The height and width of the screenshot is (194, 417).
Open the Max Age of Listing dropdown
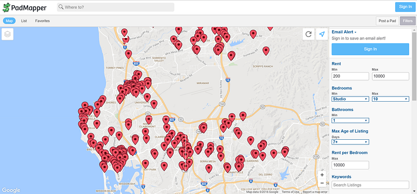350,142
